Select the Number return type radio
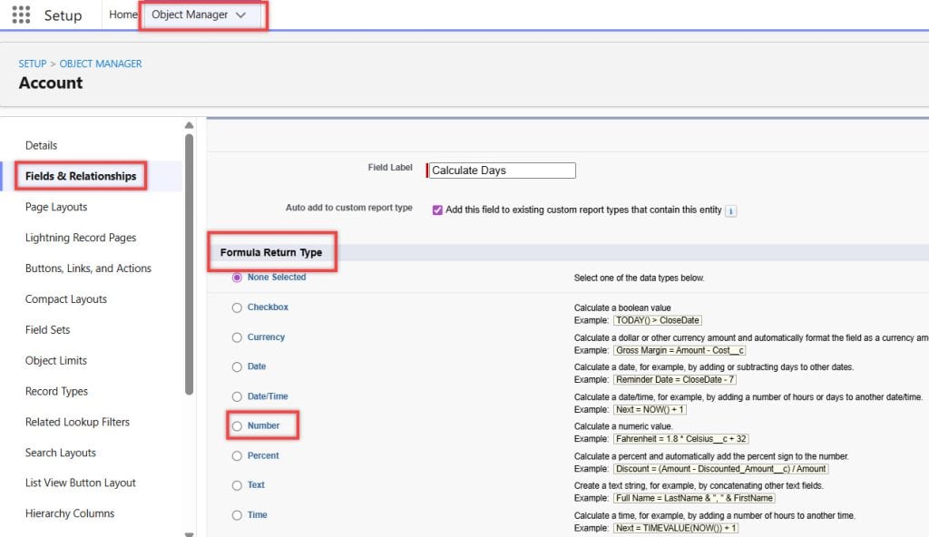Viewport: 929px width, 537px height. (237, 426)
